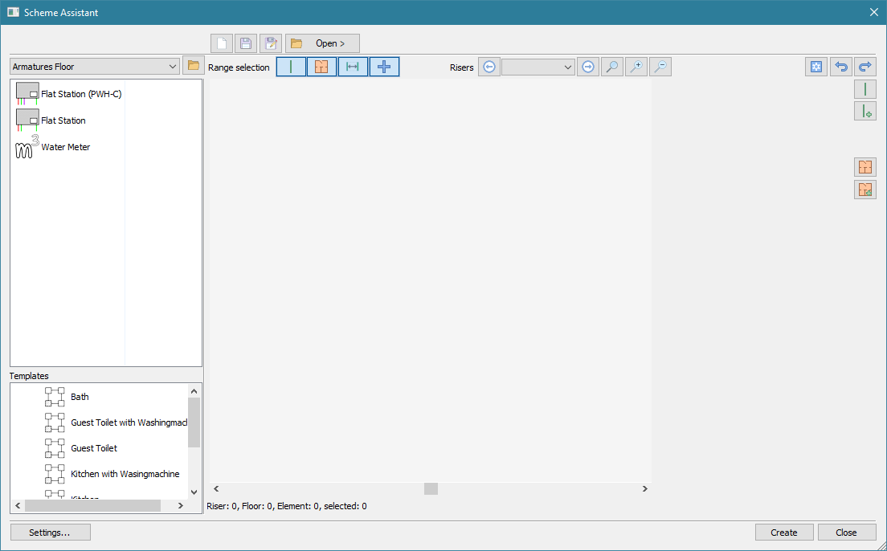
Task: Click the Close button
Action: 847,533
